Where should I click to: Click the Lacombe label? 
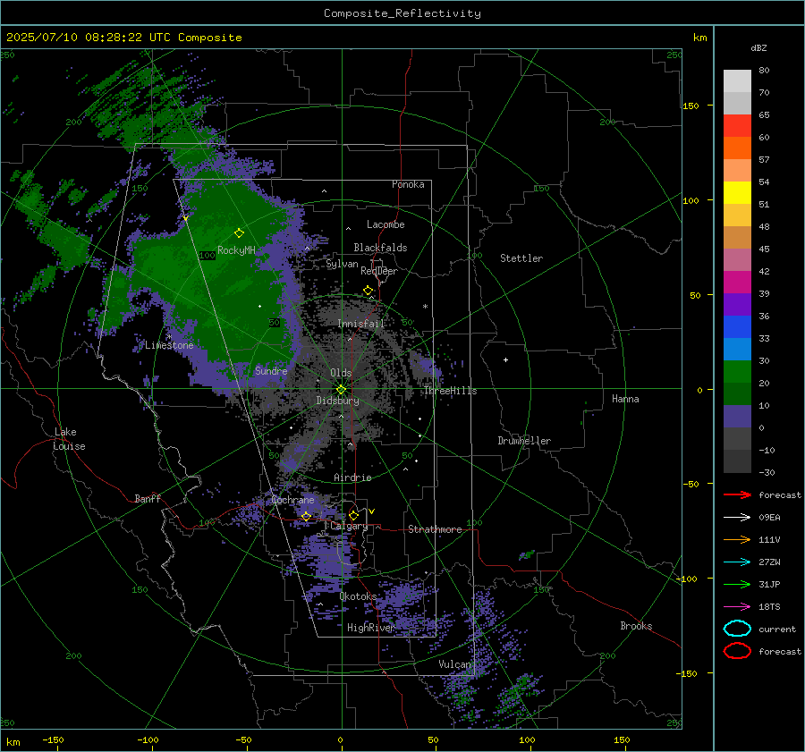point(386,224)
